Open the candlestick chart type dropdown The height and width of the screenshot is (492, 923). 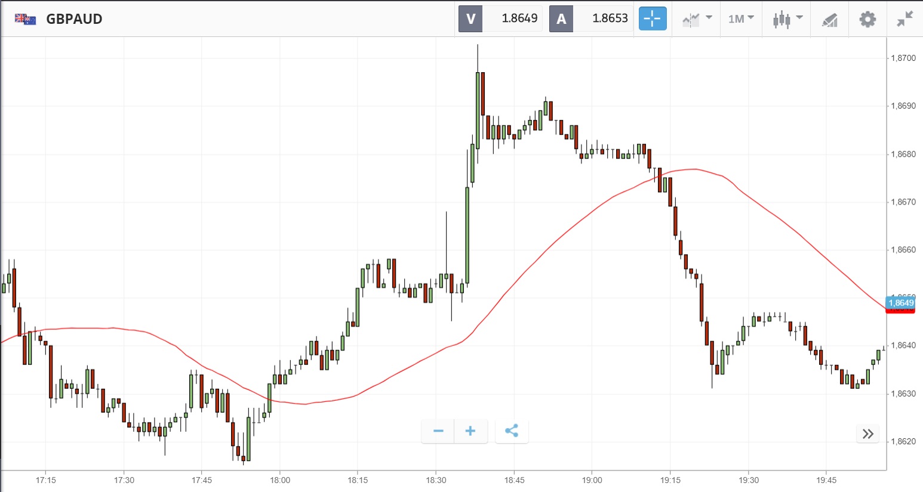point(787,19)
